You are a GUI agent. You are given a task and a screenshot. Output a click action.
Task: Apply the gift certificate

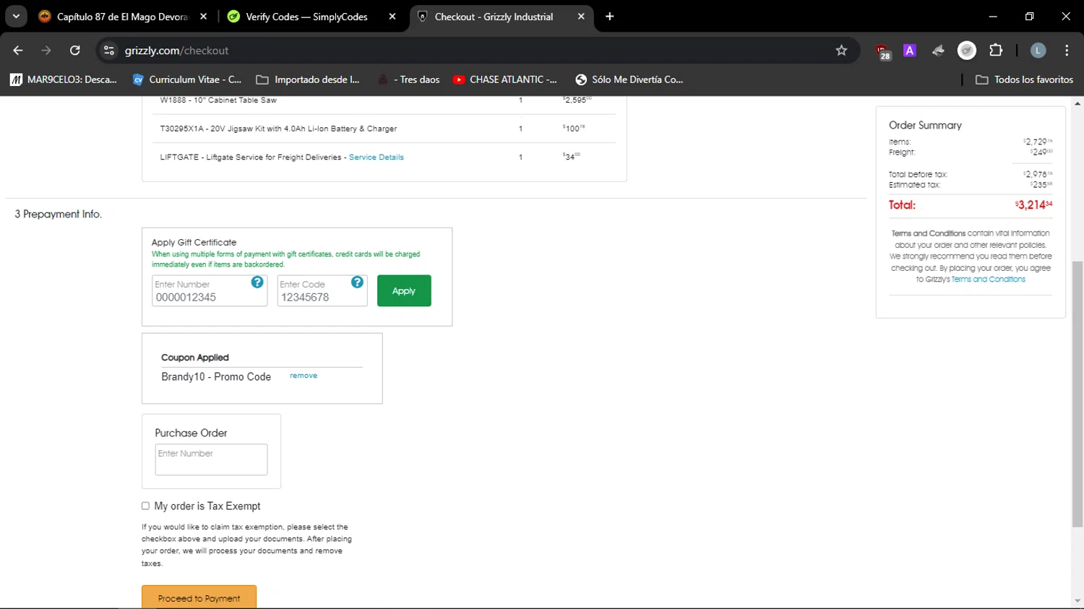(404, 290)
